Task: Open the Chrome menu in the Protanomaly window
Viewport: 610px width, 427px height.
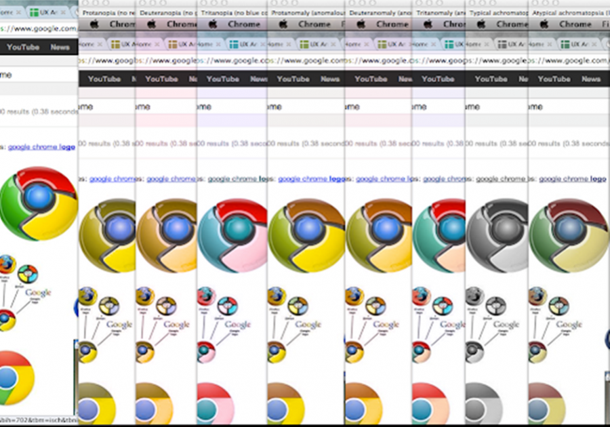Action: (x=314, y=24)
